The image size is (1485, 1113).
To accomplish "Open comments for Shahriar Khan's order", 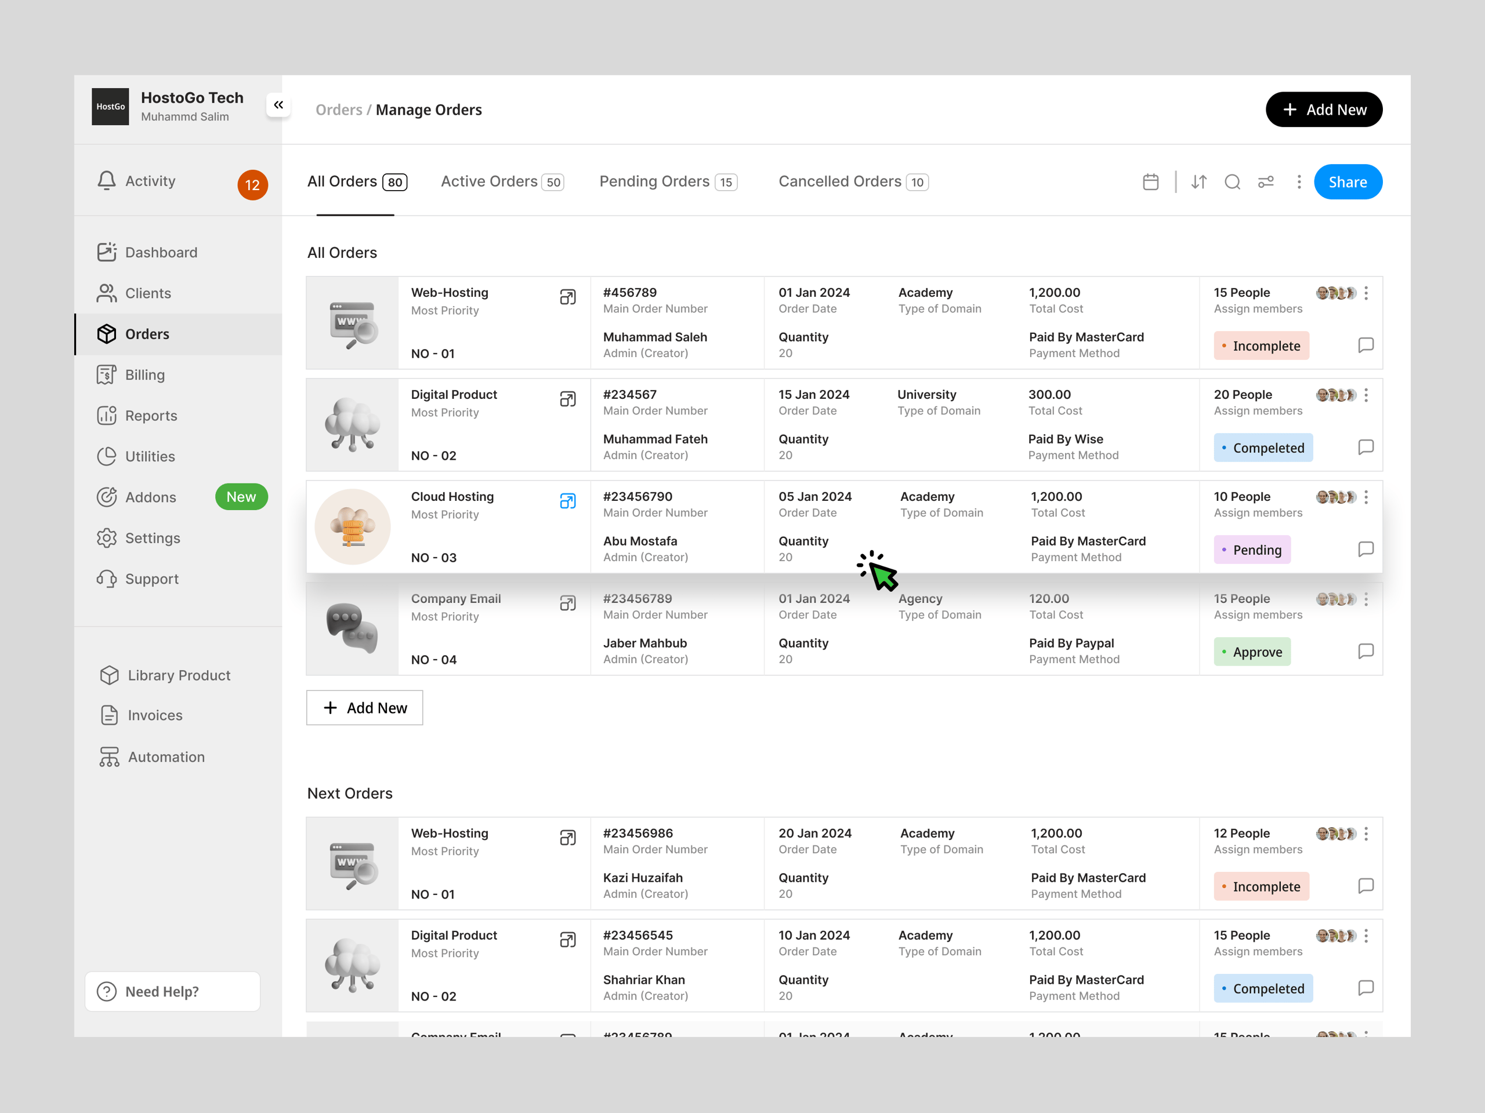I will (1366, 988).
